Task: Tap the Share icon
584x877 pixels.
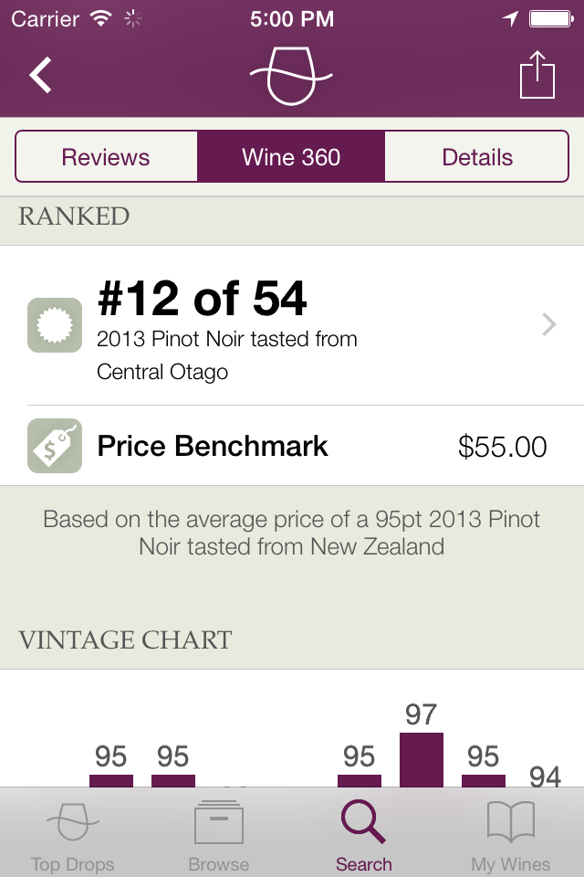Action: click(x=538, y=75)
